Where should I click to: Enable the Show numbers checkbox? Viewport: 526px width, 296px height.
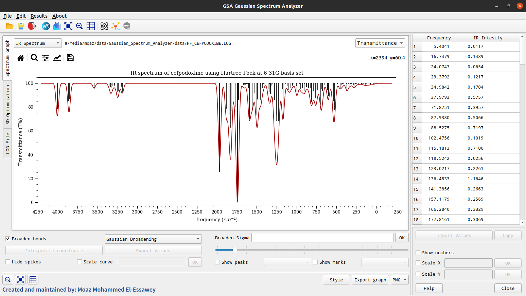click(x=418, y=253)
